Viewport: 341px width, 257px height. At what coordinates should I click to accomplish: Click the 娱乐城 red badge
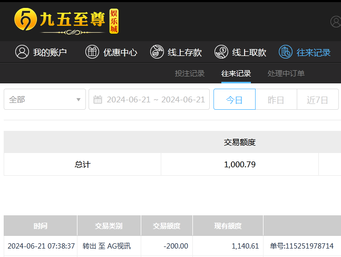pyautogui.click(x=114, y=21)
